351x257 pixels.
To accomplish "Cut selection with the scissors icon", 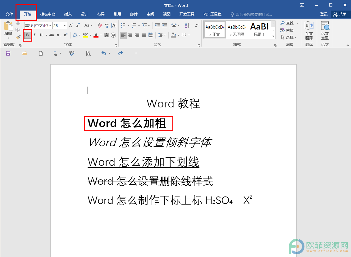I will click(x=18, y=23).
